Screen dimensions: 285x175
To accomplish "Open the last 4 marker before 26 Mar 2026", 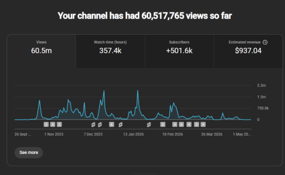I will 203,125.
